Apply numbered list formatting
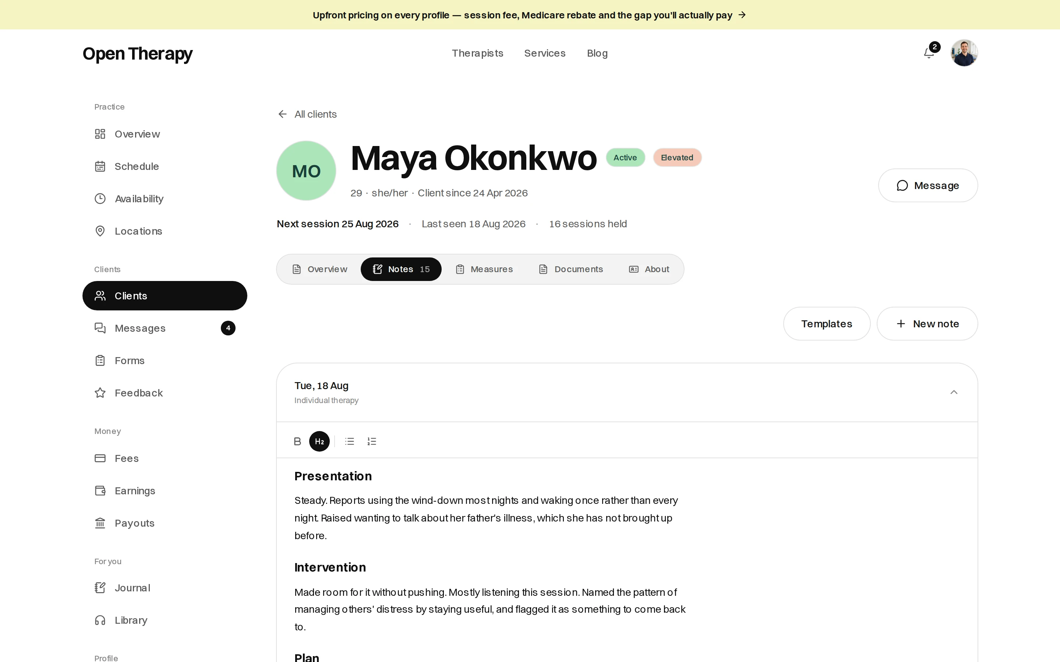1060x662 pixels. click(x=372, y=441)
